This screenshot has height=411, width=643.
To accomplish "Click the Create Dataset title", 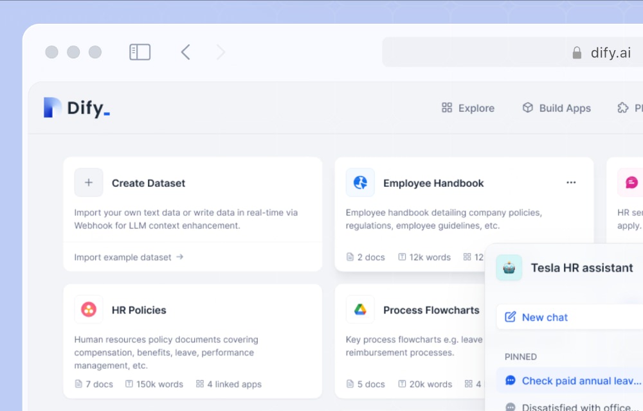I will pos(149,183).
